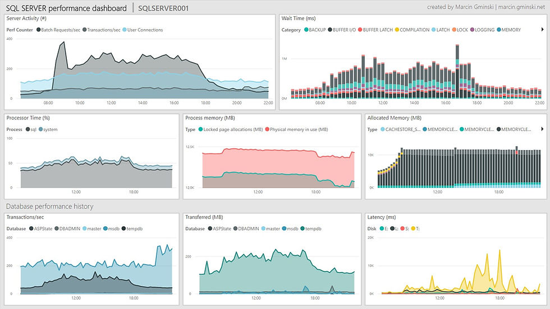Click LATCH wait category legend

(x=441, y=30)
